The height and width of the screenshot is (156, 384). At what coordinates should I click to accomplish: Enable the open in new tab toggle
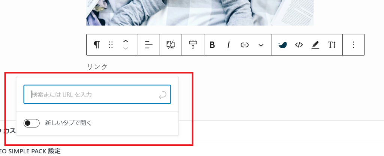tap(31, 123)
